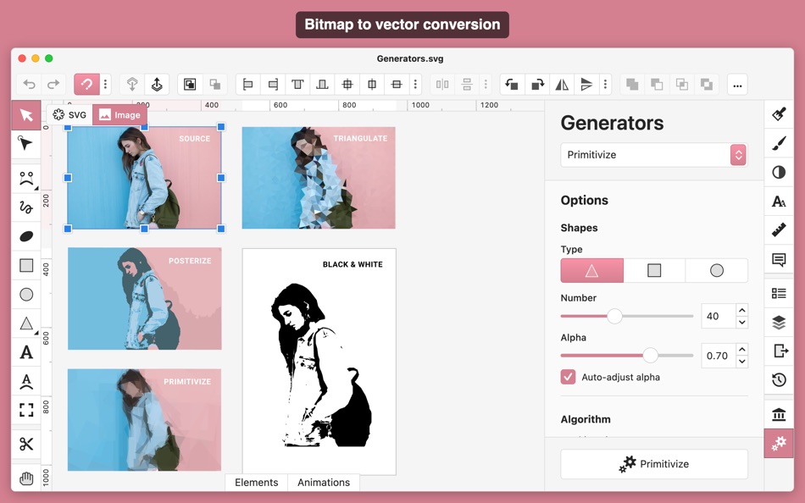
Task: Activate the Scissors tool
Action: pyautogui.click(x=26, y=443)
